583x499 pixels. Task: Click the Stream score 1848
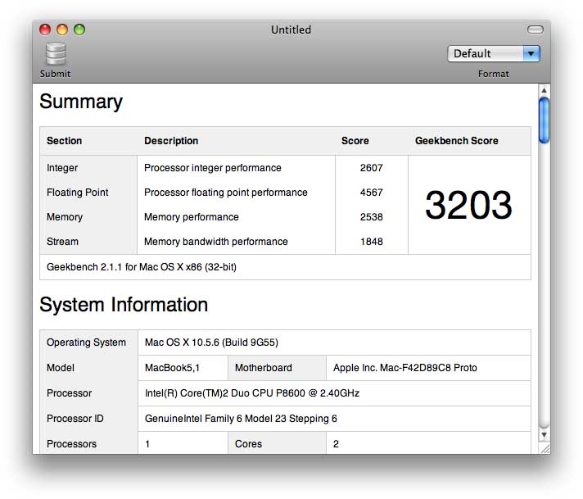tap(371, 242)
